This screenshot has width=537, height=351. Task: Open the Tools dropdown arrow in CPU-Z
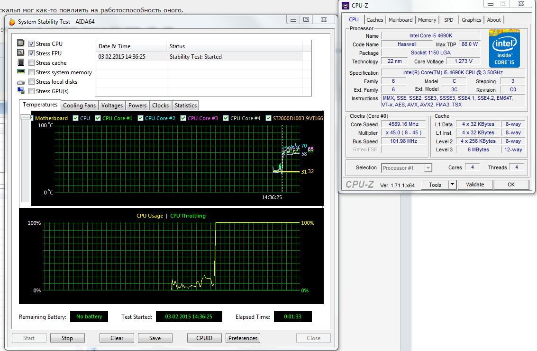point(453,184)
